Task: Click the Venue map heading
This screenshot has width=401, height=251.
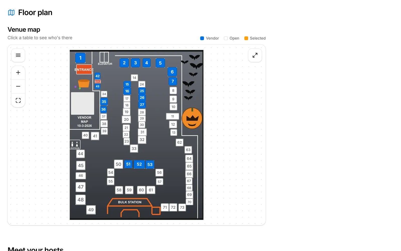Action: point(24,30)
